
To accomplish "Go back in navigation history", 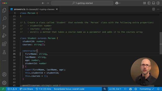I will (43, 3).
